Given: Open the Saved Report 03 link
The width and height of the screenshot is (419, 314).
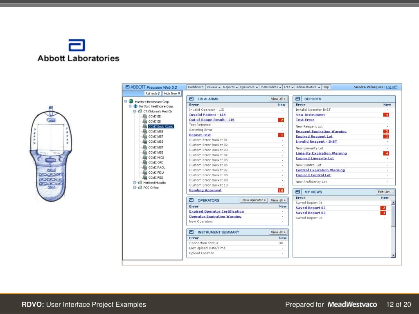Looking at the screenshot, I should (x=311, y=213).
